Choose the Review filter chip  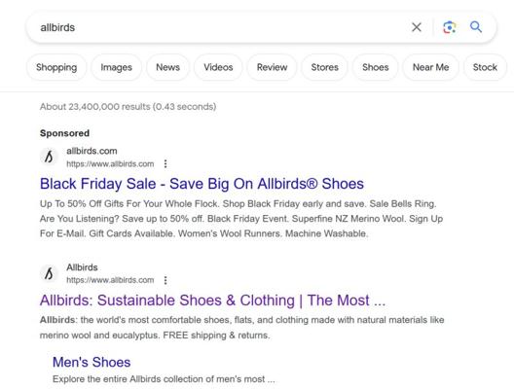tap(272, 67)
